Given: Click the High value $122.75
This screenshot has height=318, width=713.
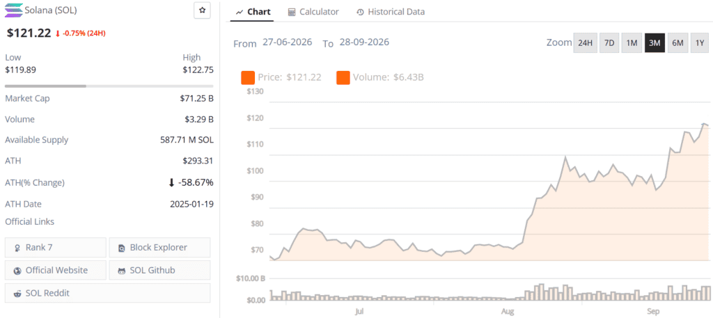Looking at the screenshot, I should click(x=198, y=70).
